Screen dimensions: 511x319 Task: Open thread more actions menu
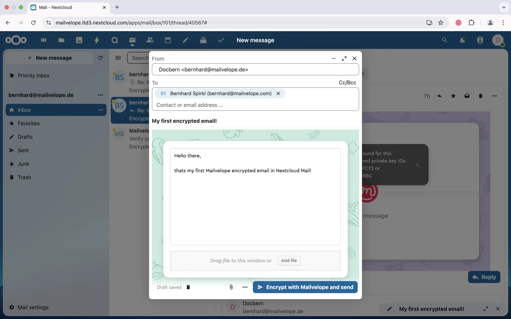click(494, 96)
